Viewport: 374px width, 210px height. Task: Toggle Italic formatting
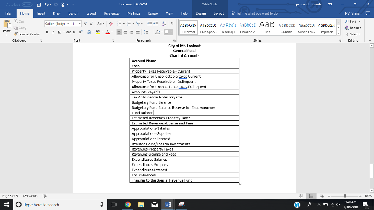53,32
